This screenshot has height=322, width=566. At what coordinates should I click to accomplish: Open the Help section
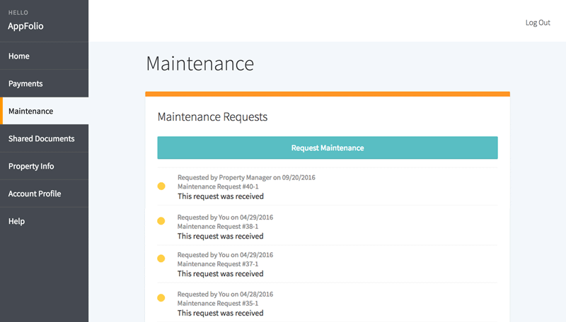pyautogui.click(x=44, y=221)
